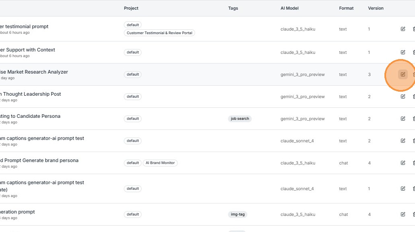Edit the Thought Leadership Post prompt
Viewport: 415px width, 232px height.
tap(403, 96)
